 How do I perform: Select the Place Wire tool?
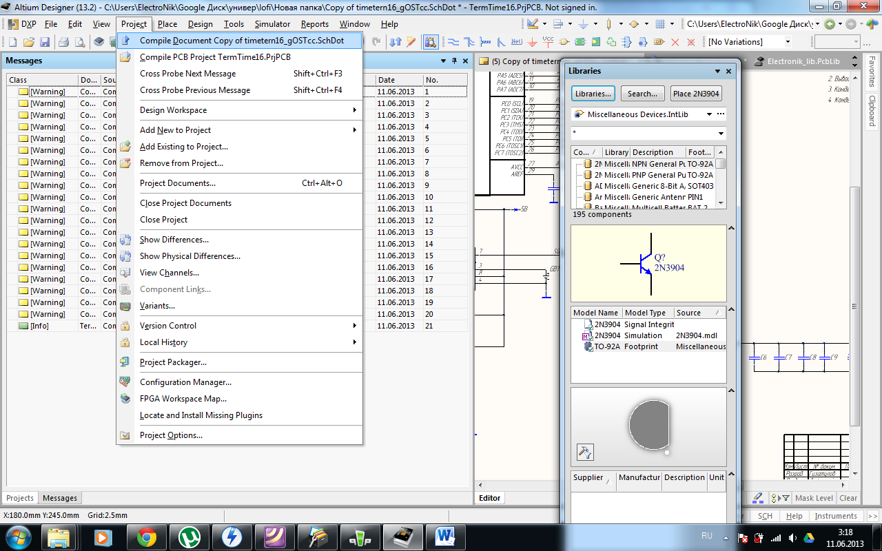[x=455, y=42]
